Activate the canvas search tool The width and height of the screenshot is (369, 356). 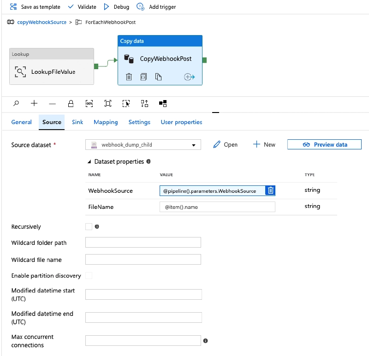[16, 103]
